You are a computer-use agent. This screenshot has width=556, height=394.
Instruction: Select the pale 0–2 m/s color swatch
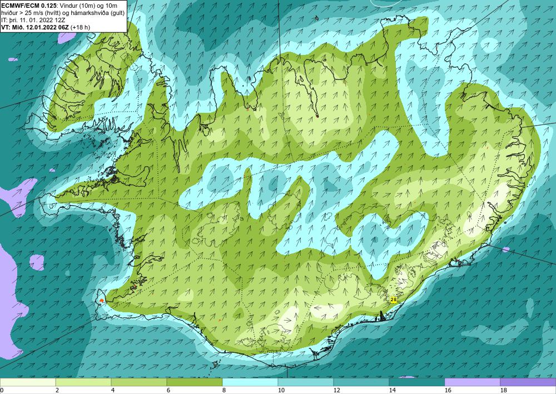click(28, 382)
